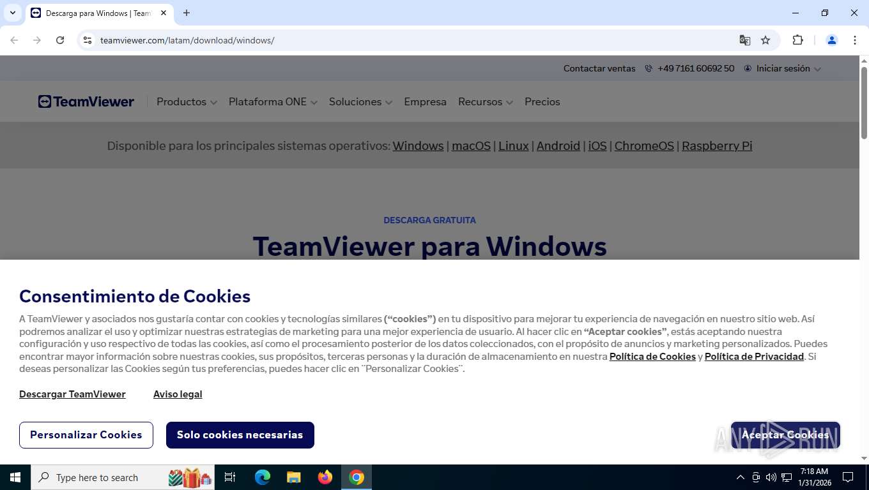Click the network tray icon
The height and width of the screenshot is (490, 869).
click(787, 477)
